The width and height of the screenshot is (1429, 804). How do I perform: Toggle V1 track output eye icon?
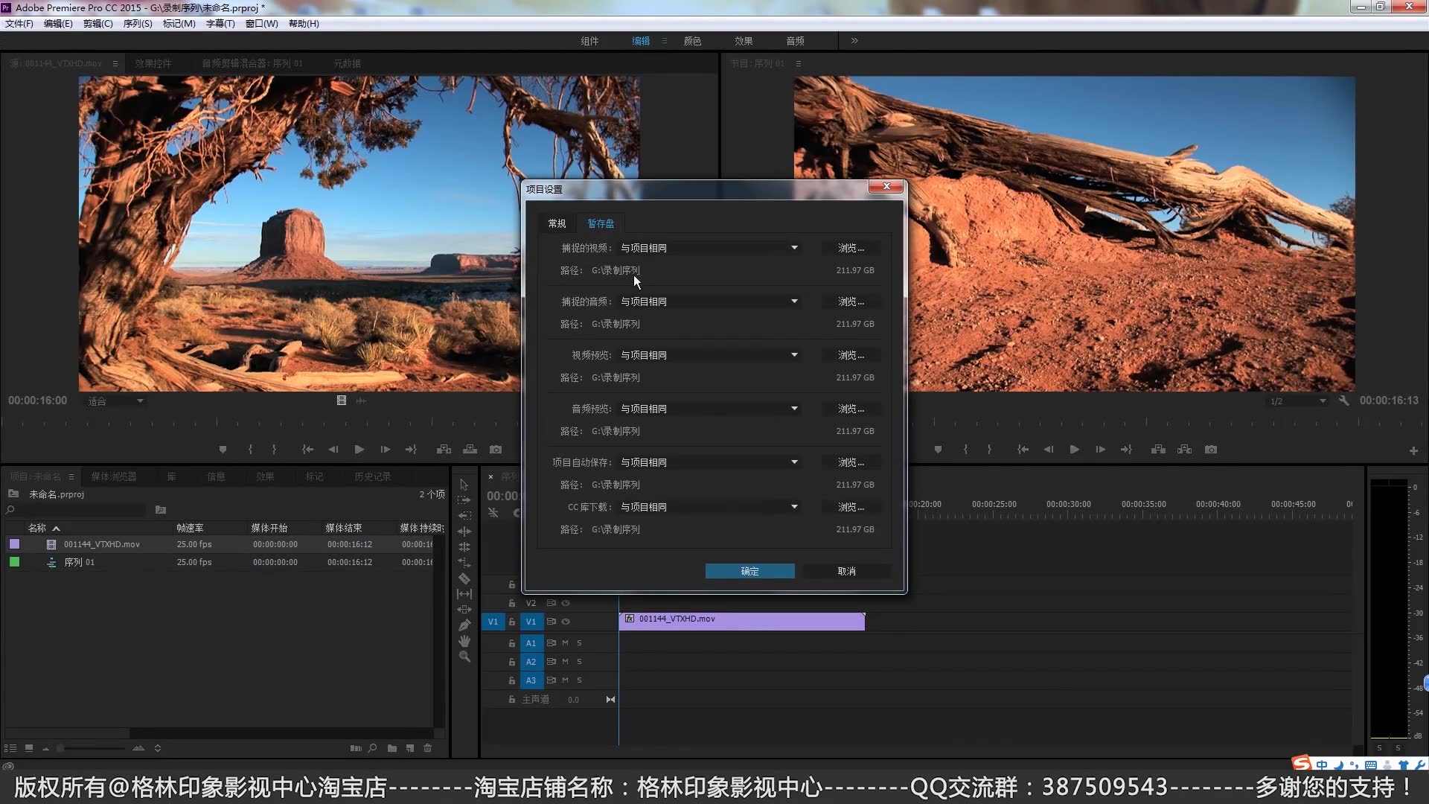[566, 622]
